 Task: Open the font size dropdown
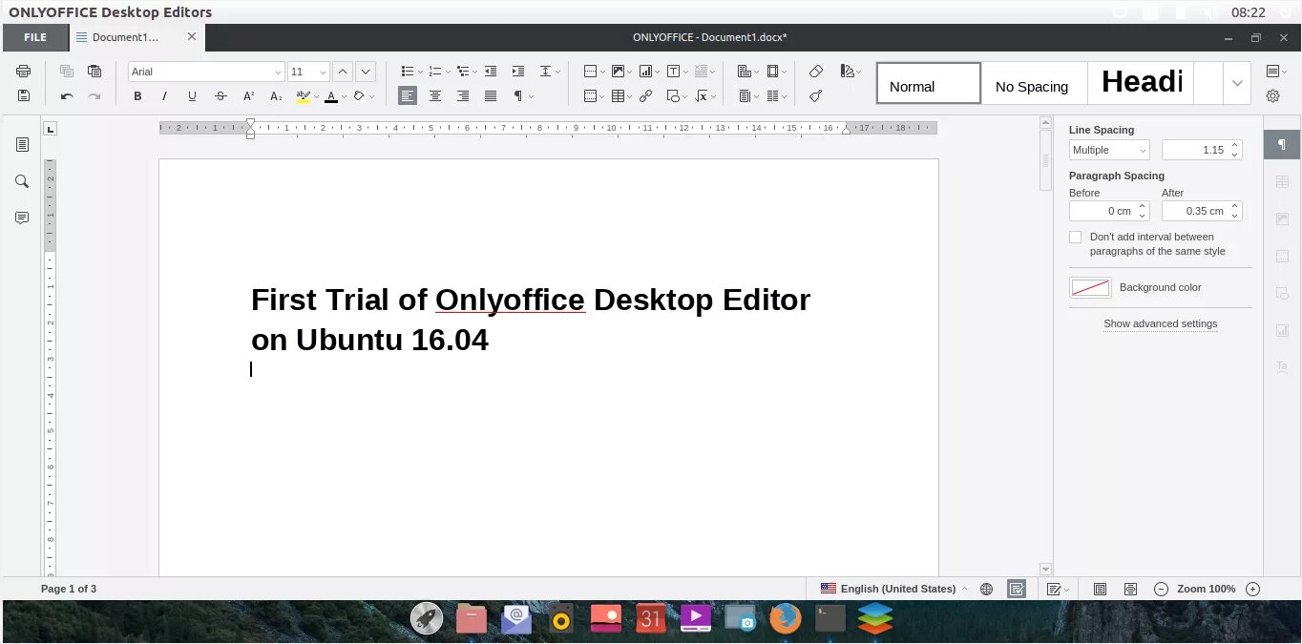tap(322, 72)
